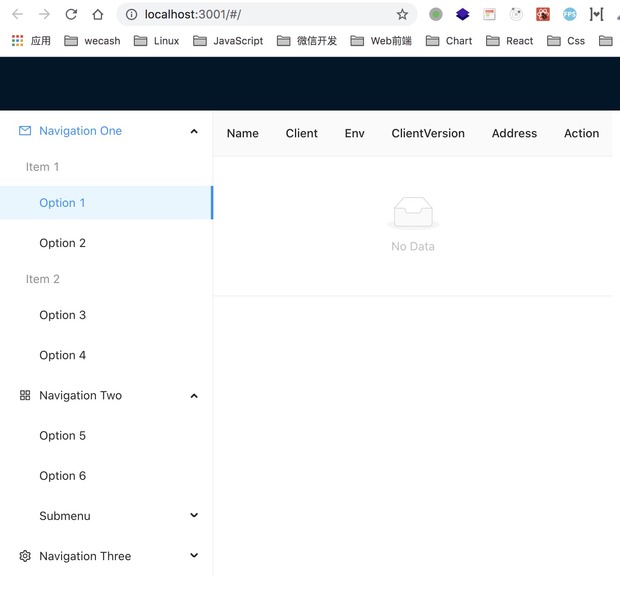
Task: Collapse Navigation Two with its chevron
Action: click(x=194, y=396)
